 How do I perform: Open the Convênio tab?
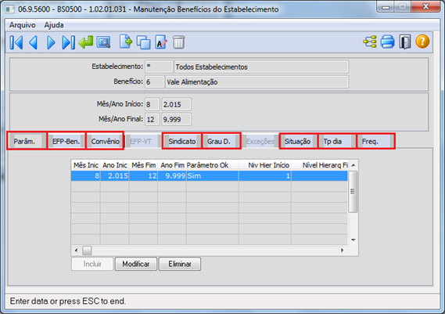[x=105, y=141]
